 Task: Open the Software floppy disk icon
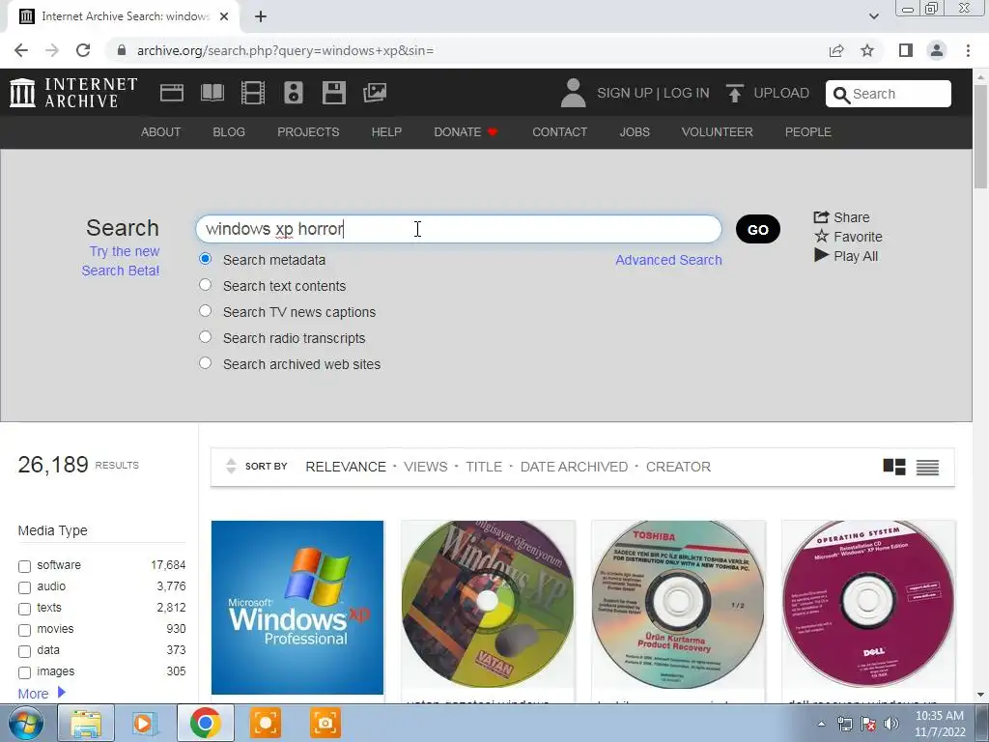click(333, 93)
